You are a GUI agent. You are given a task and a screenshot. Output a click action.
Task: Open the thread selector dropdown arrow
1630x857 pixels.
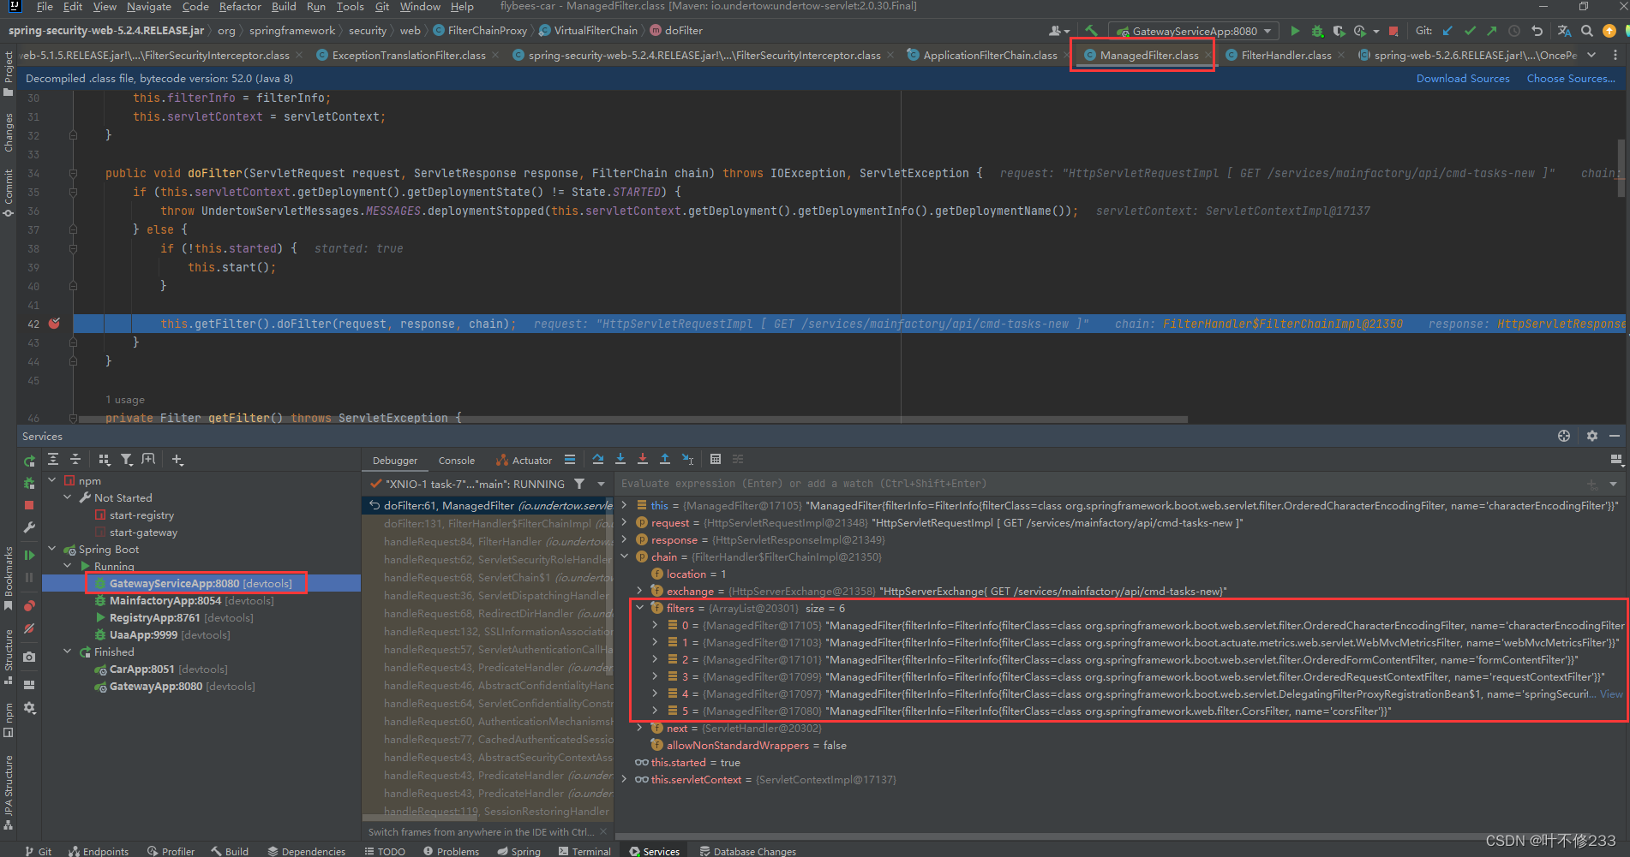click(x=602, y=484)
